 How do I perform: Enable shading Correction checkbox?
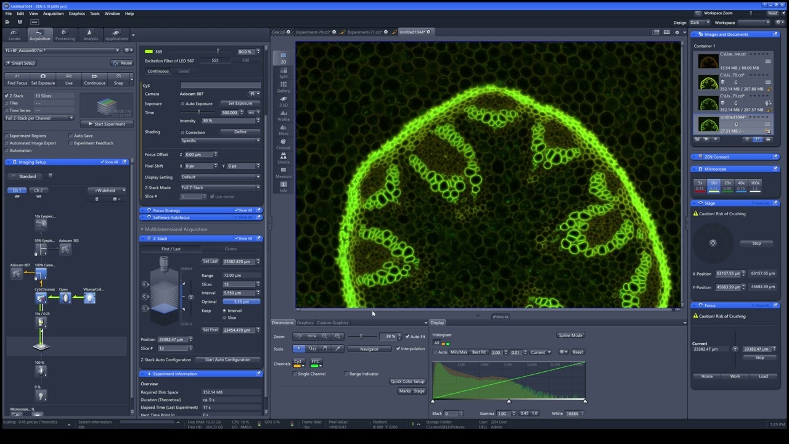(182, 132)
